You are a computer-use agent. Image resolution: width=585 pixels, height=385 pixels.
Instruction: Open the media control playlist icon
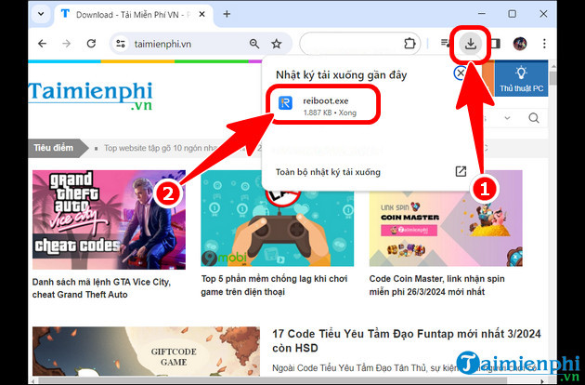point(445,43)
